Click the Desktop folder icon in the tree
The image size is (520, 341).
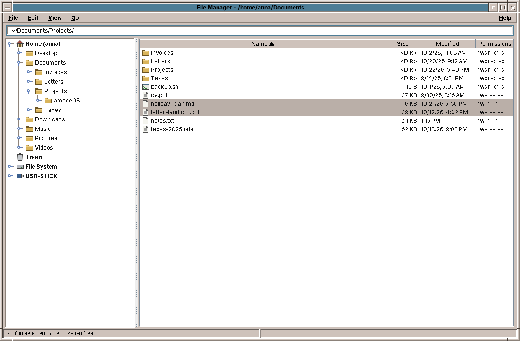click(30, 53)
